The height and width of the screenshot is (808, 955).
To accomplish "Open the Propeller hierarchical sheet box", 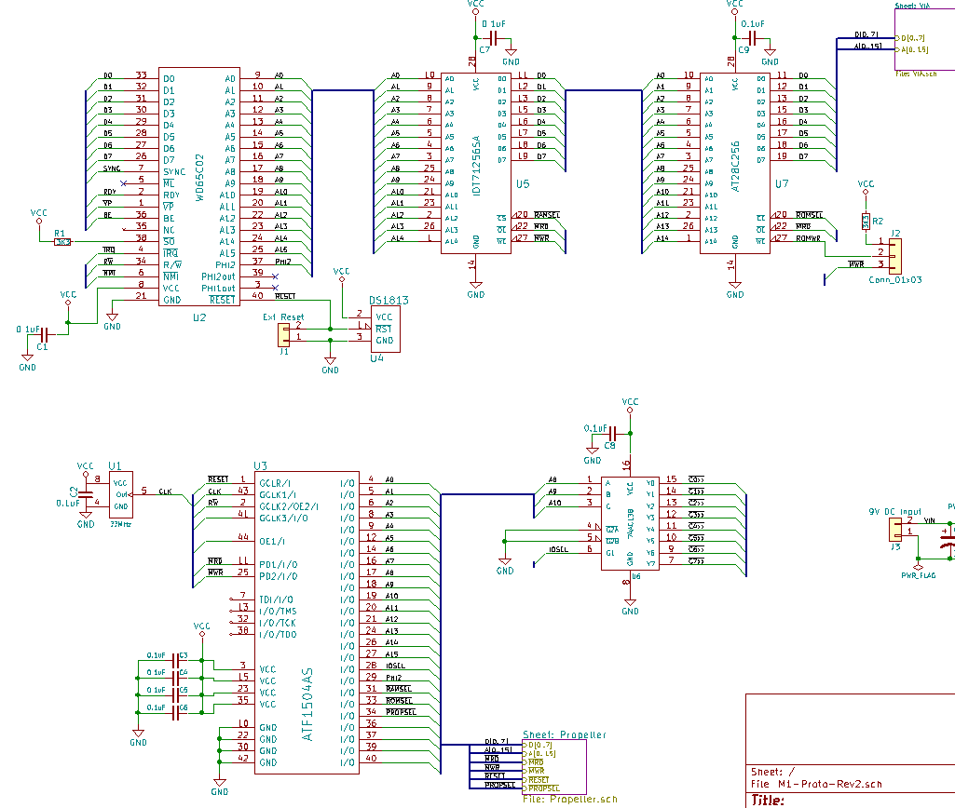I will pos(554,766).
